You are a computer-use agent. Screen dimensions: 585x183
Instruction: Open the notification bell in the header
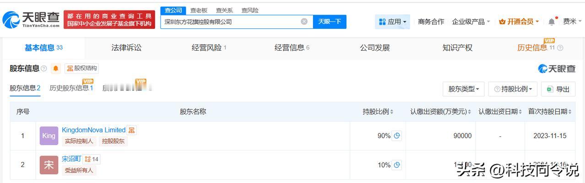(x=551, y=21)
